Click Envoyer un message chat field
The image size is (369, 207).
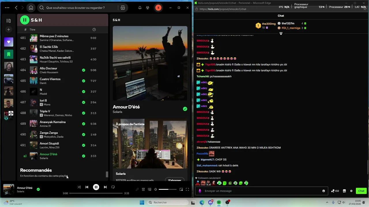coord(261,191)
